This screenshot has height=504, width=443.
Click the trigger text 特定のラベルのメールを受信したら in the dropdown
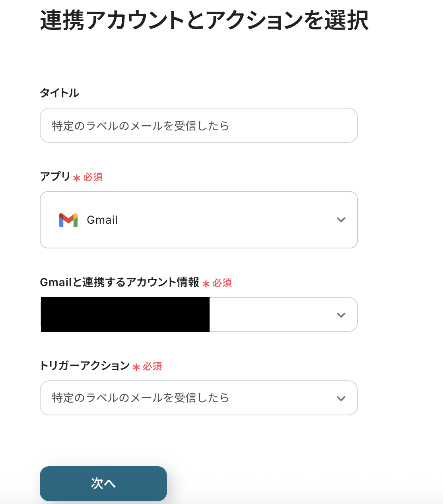click(141, 398)
